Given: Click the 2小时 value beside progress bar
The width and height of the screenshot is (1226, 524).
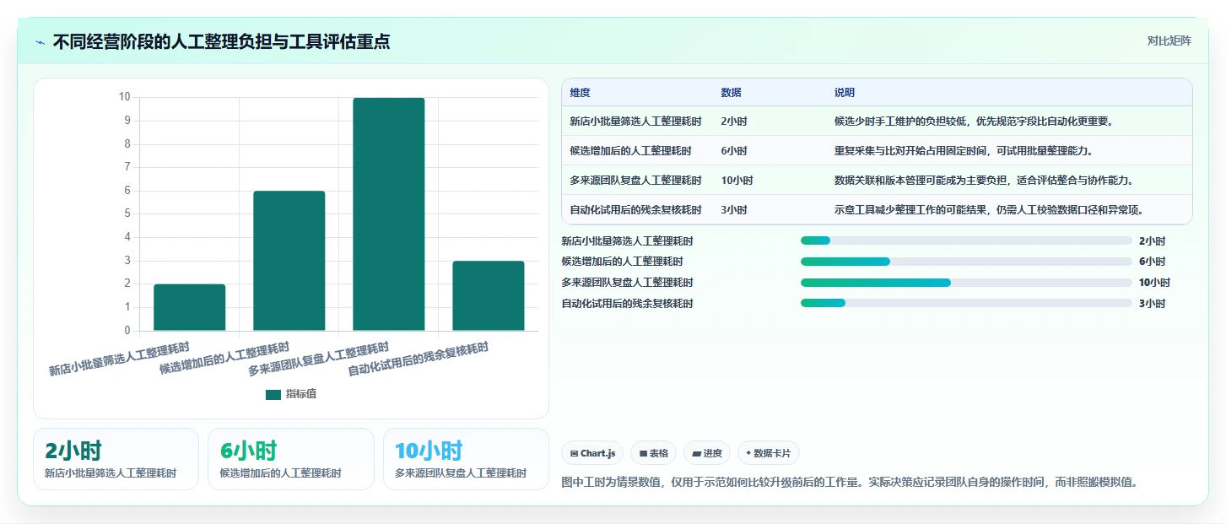Looking at the screenshot, I should pyautogui.click(x=1152, y=241).
